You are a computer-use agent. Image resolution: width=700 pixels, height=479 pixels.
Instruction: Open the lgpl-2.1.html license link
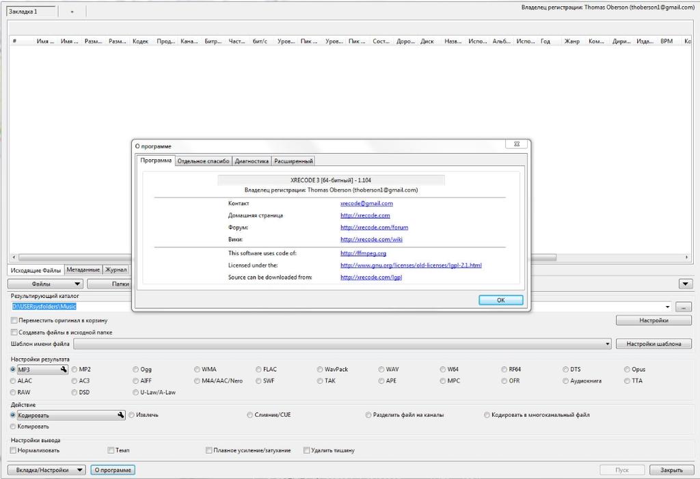click(x=411, y=266)
